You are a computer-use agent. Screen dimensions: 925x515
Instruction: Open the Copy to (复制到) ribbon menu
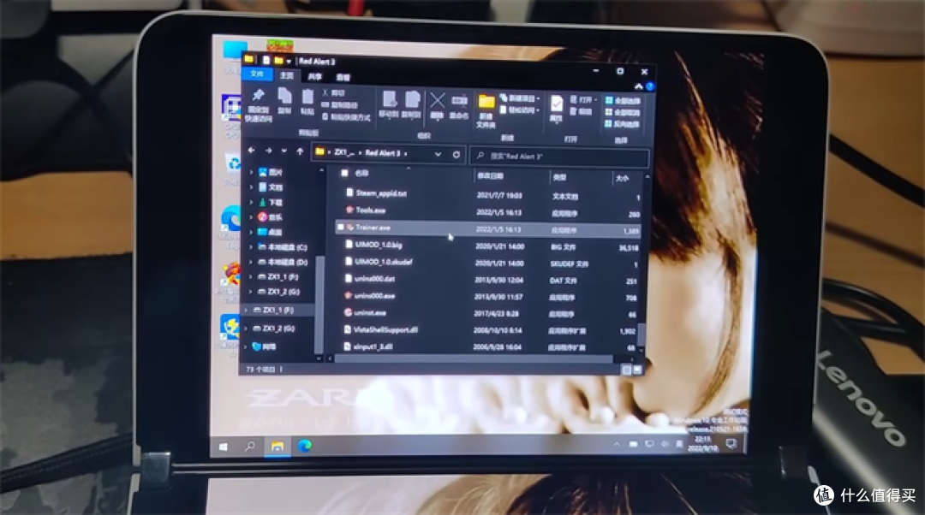pos(411,104)
